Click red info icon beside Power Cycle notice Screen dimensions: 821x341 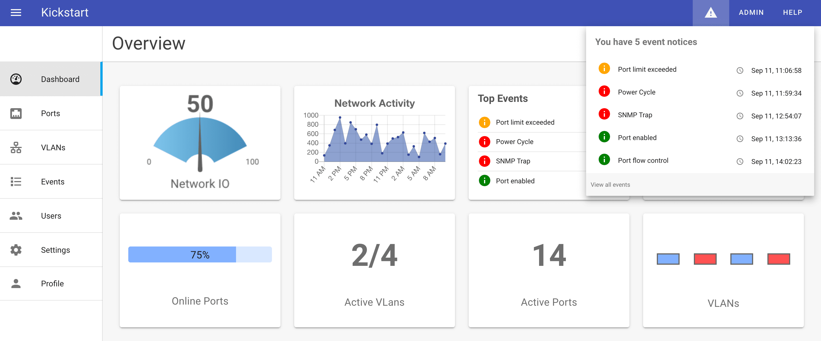point(604,91)
